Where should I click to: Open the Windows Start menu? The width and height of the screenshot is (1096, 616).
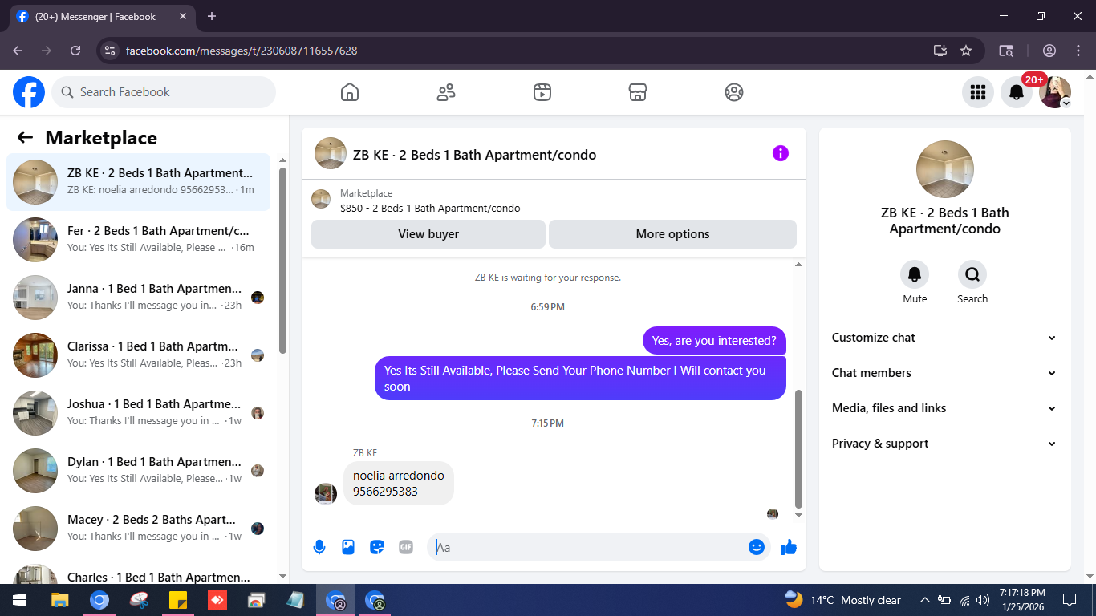[19, 600]
